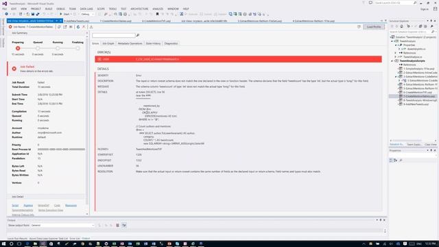Viewport: 439px width, 247px height.
Task: Expand the AssemblyInfo.cs node
Action: point(399,49)
